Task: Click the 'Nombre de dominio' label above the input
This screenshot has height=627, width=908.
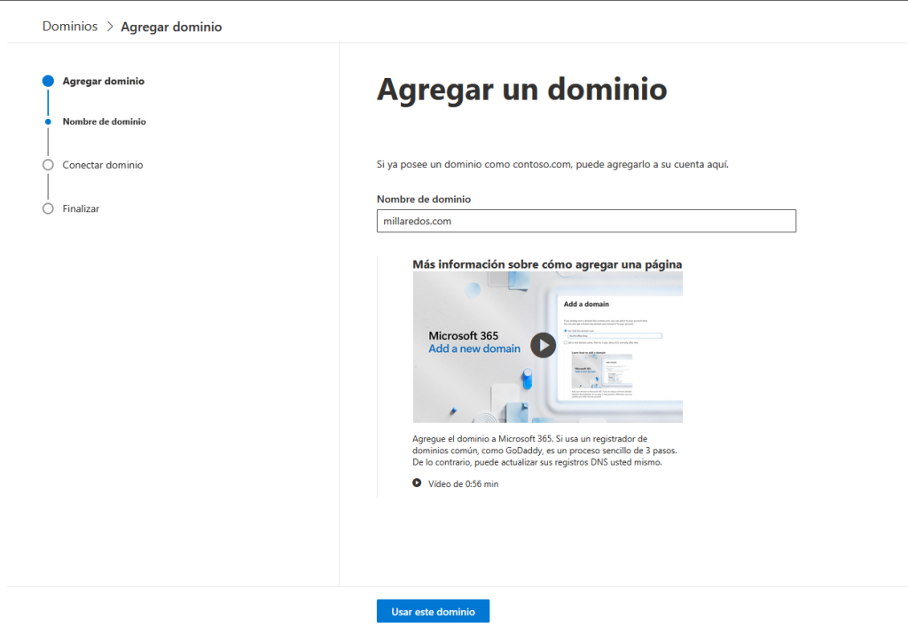Action: (423, 200)
